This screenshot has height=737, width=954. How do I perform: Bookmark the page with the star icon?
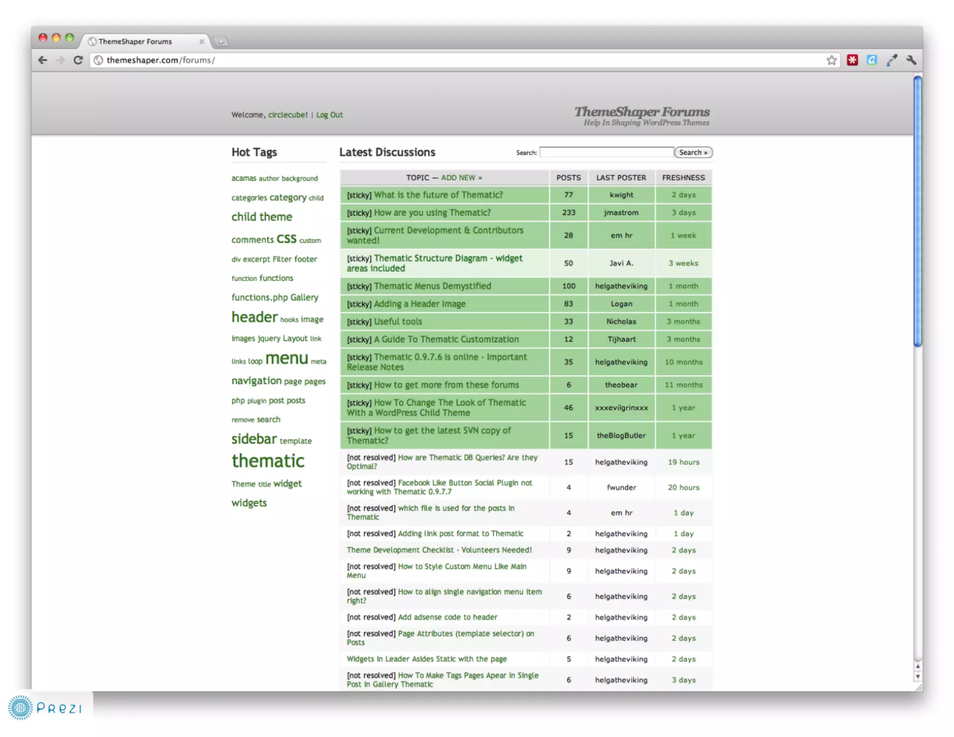pos(831,60)
